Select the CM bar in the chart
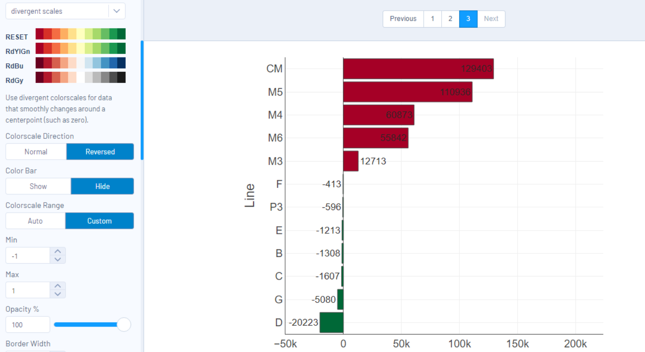645x352 pixels. tap(418, 69)
